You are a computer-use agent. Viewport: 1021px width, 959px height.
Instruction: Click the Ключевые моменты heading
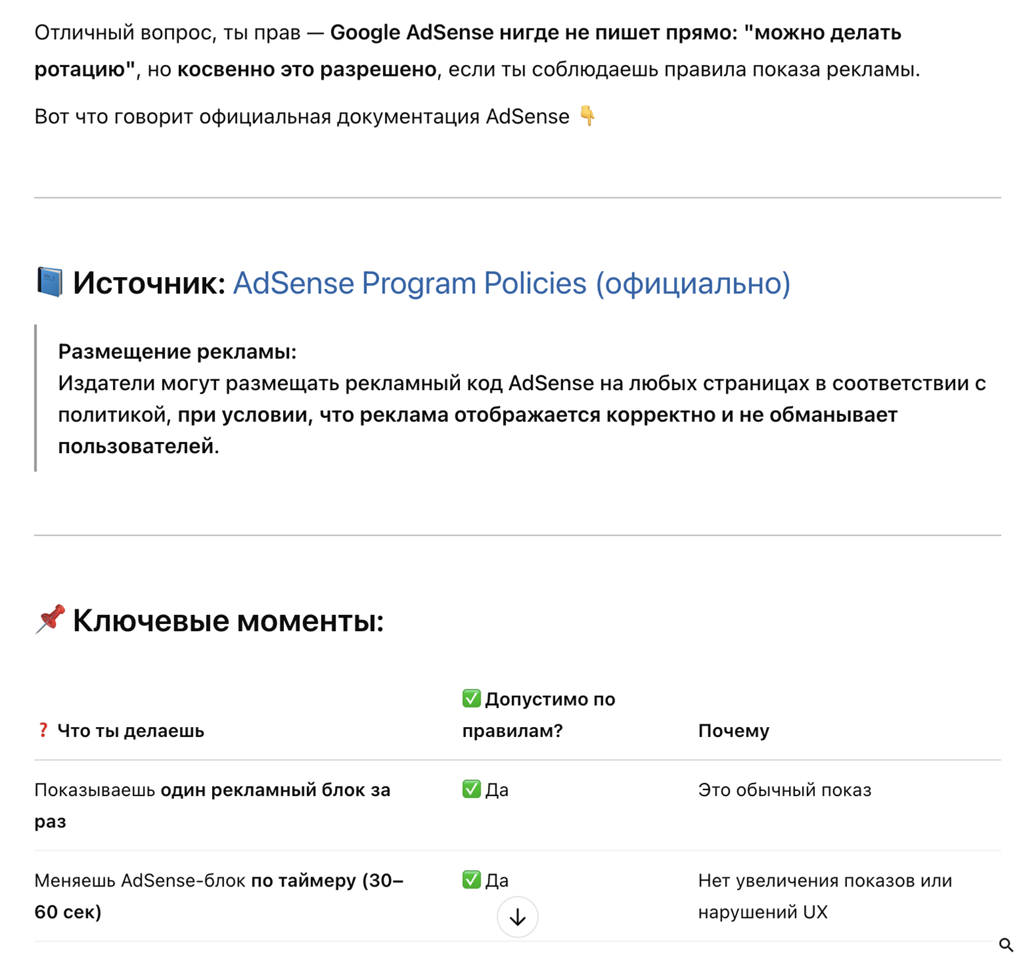tap(228, 621)
